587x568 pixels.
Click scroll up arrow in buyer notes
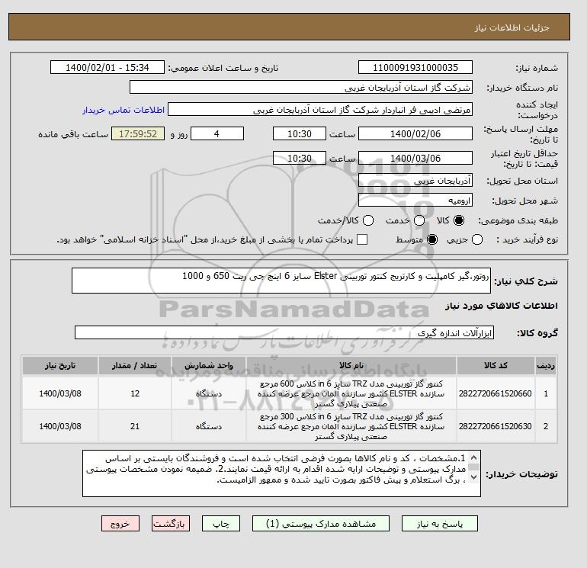pyautogui.click(x=473, y=458)
